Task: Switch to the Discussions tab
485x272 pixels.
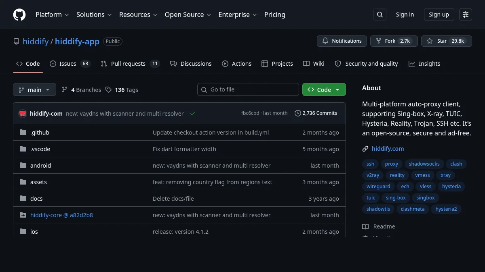Action: pyautogui.click(x=191, y=64)
